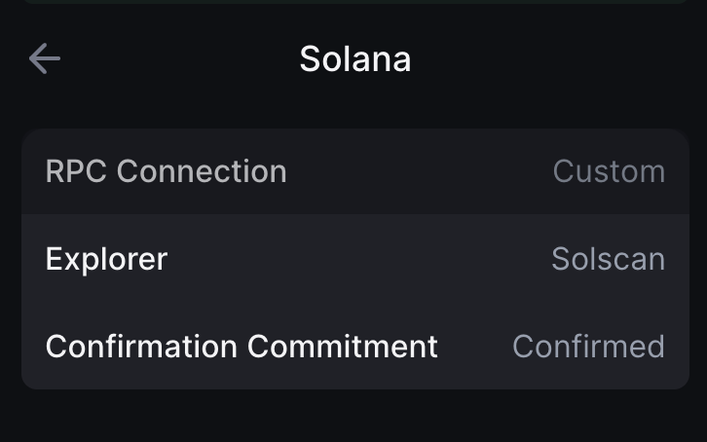This screenshot has height=442, width=707.
Task: Tap the word Solscan beside Explorer
Action: click(608, 259)
